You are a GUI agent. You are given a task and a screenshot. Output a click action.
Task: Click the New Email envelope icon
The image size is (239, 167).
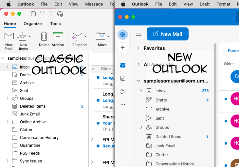[x=9, y=36]
